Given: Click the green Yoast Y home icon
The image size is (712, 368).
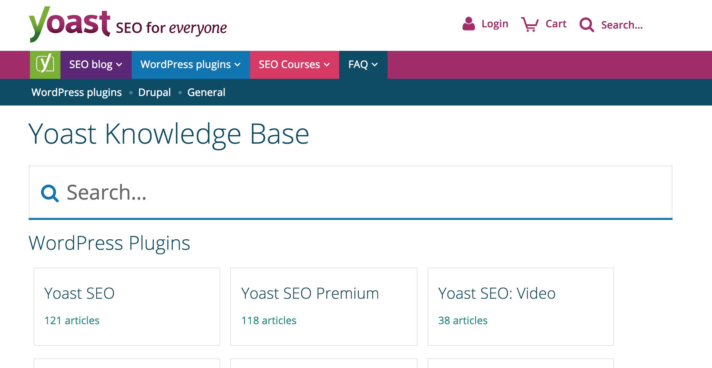Looking at the screenshot, I should pos(45,65).
